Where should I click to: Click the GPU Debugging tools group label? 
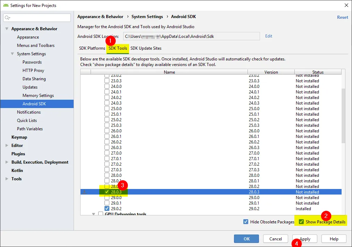tap(125, 214)
